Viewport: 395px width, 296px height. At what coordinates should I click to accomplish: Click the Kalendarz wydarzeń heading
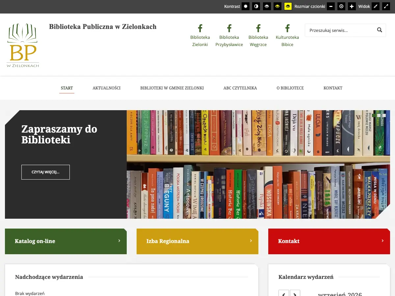(x=306, y=277)
